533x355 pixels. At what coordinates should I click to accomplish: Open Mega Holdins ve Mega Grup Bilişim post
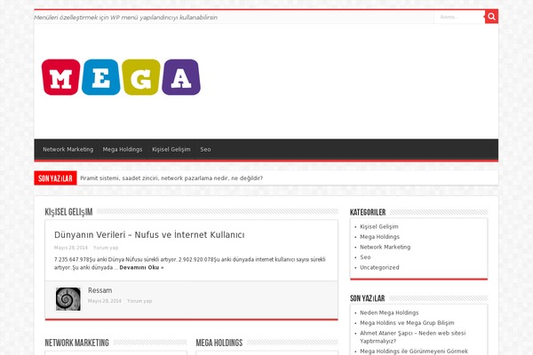pos(407,323)
